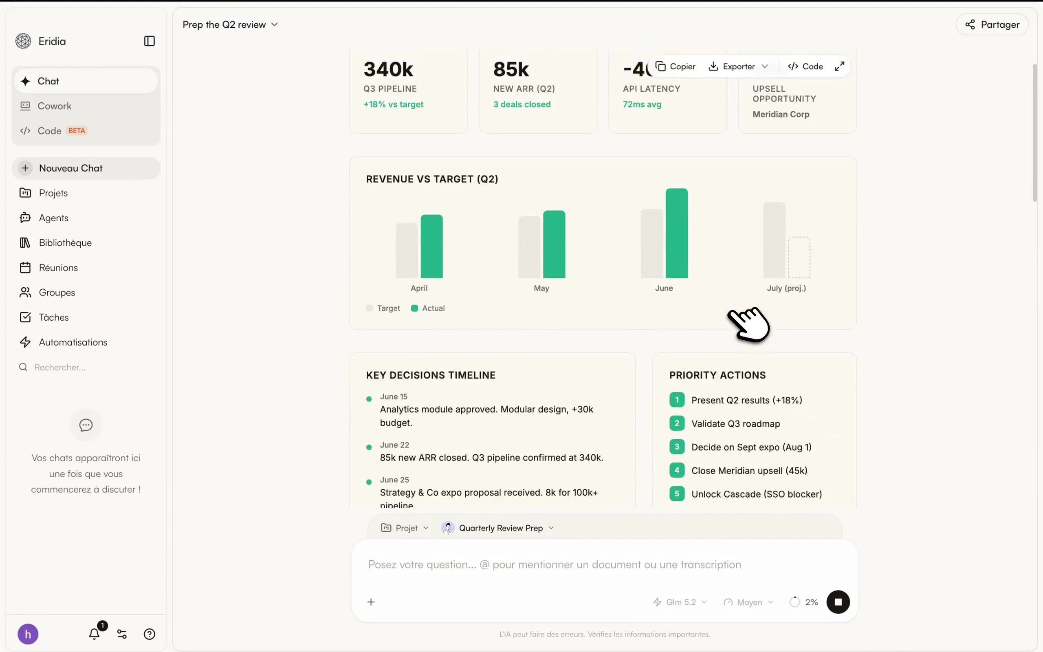Open the user avatar 'h'
The width and height of the screenshot is (1043, 652).
click(28, 634)
